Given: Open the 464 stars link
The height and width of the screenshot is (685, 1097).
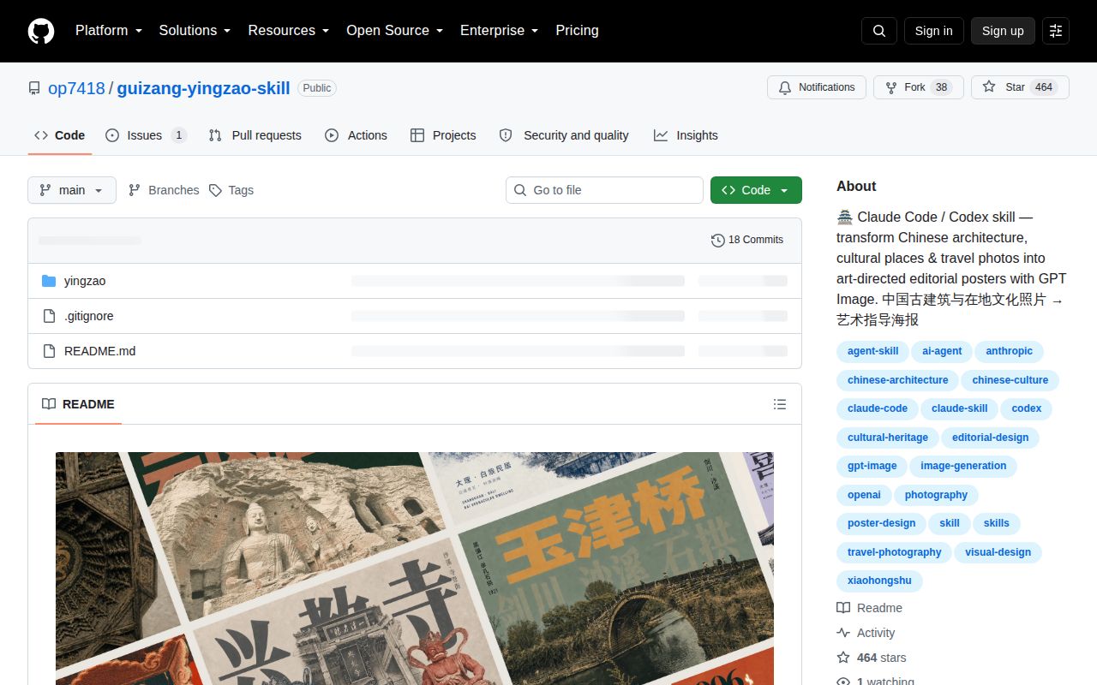Looking at the screenshot, I should 872,658.
